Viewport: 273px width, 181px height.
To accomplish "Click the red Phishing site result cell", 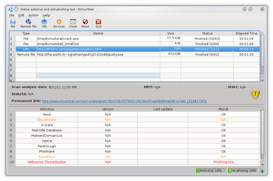I will pyautogui.click(x=223, y=162).
